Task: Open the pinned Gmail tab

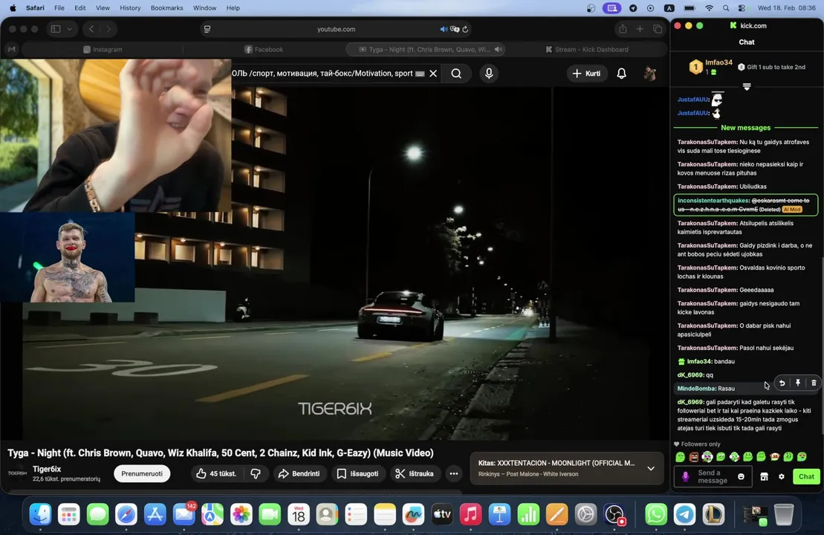Action: [12, 49]
